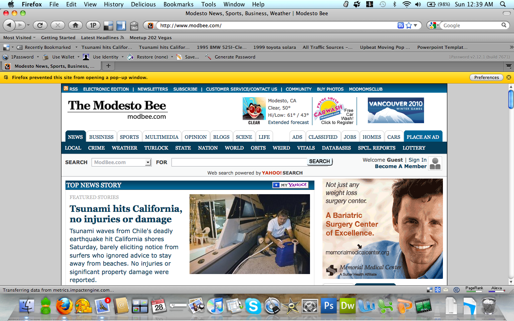
Task: Open iTunes from the Dock
Action: click(216, 306)
